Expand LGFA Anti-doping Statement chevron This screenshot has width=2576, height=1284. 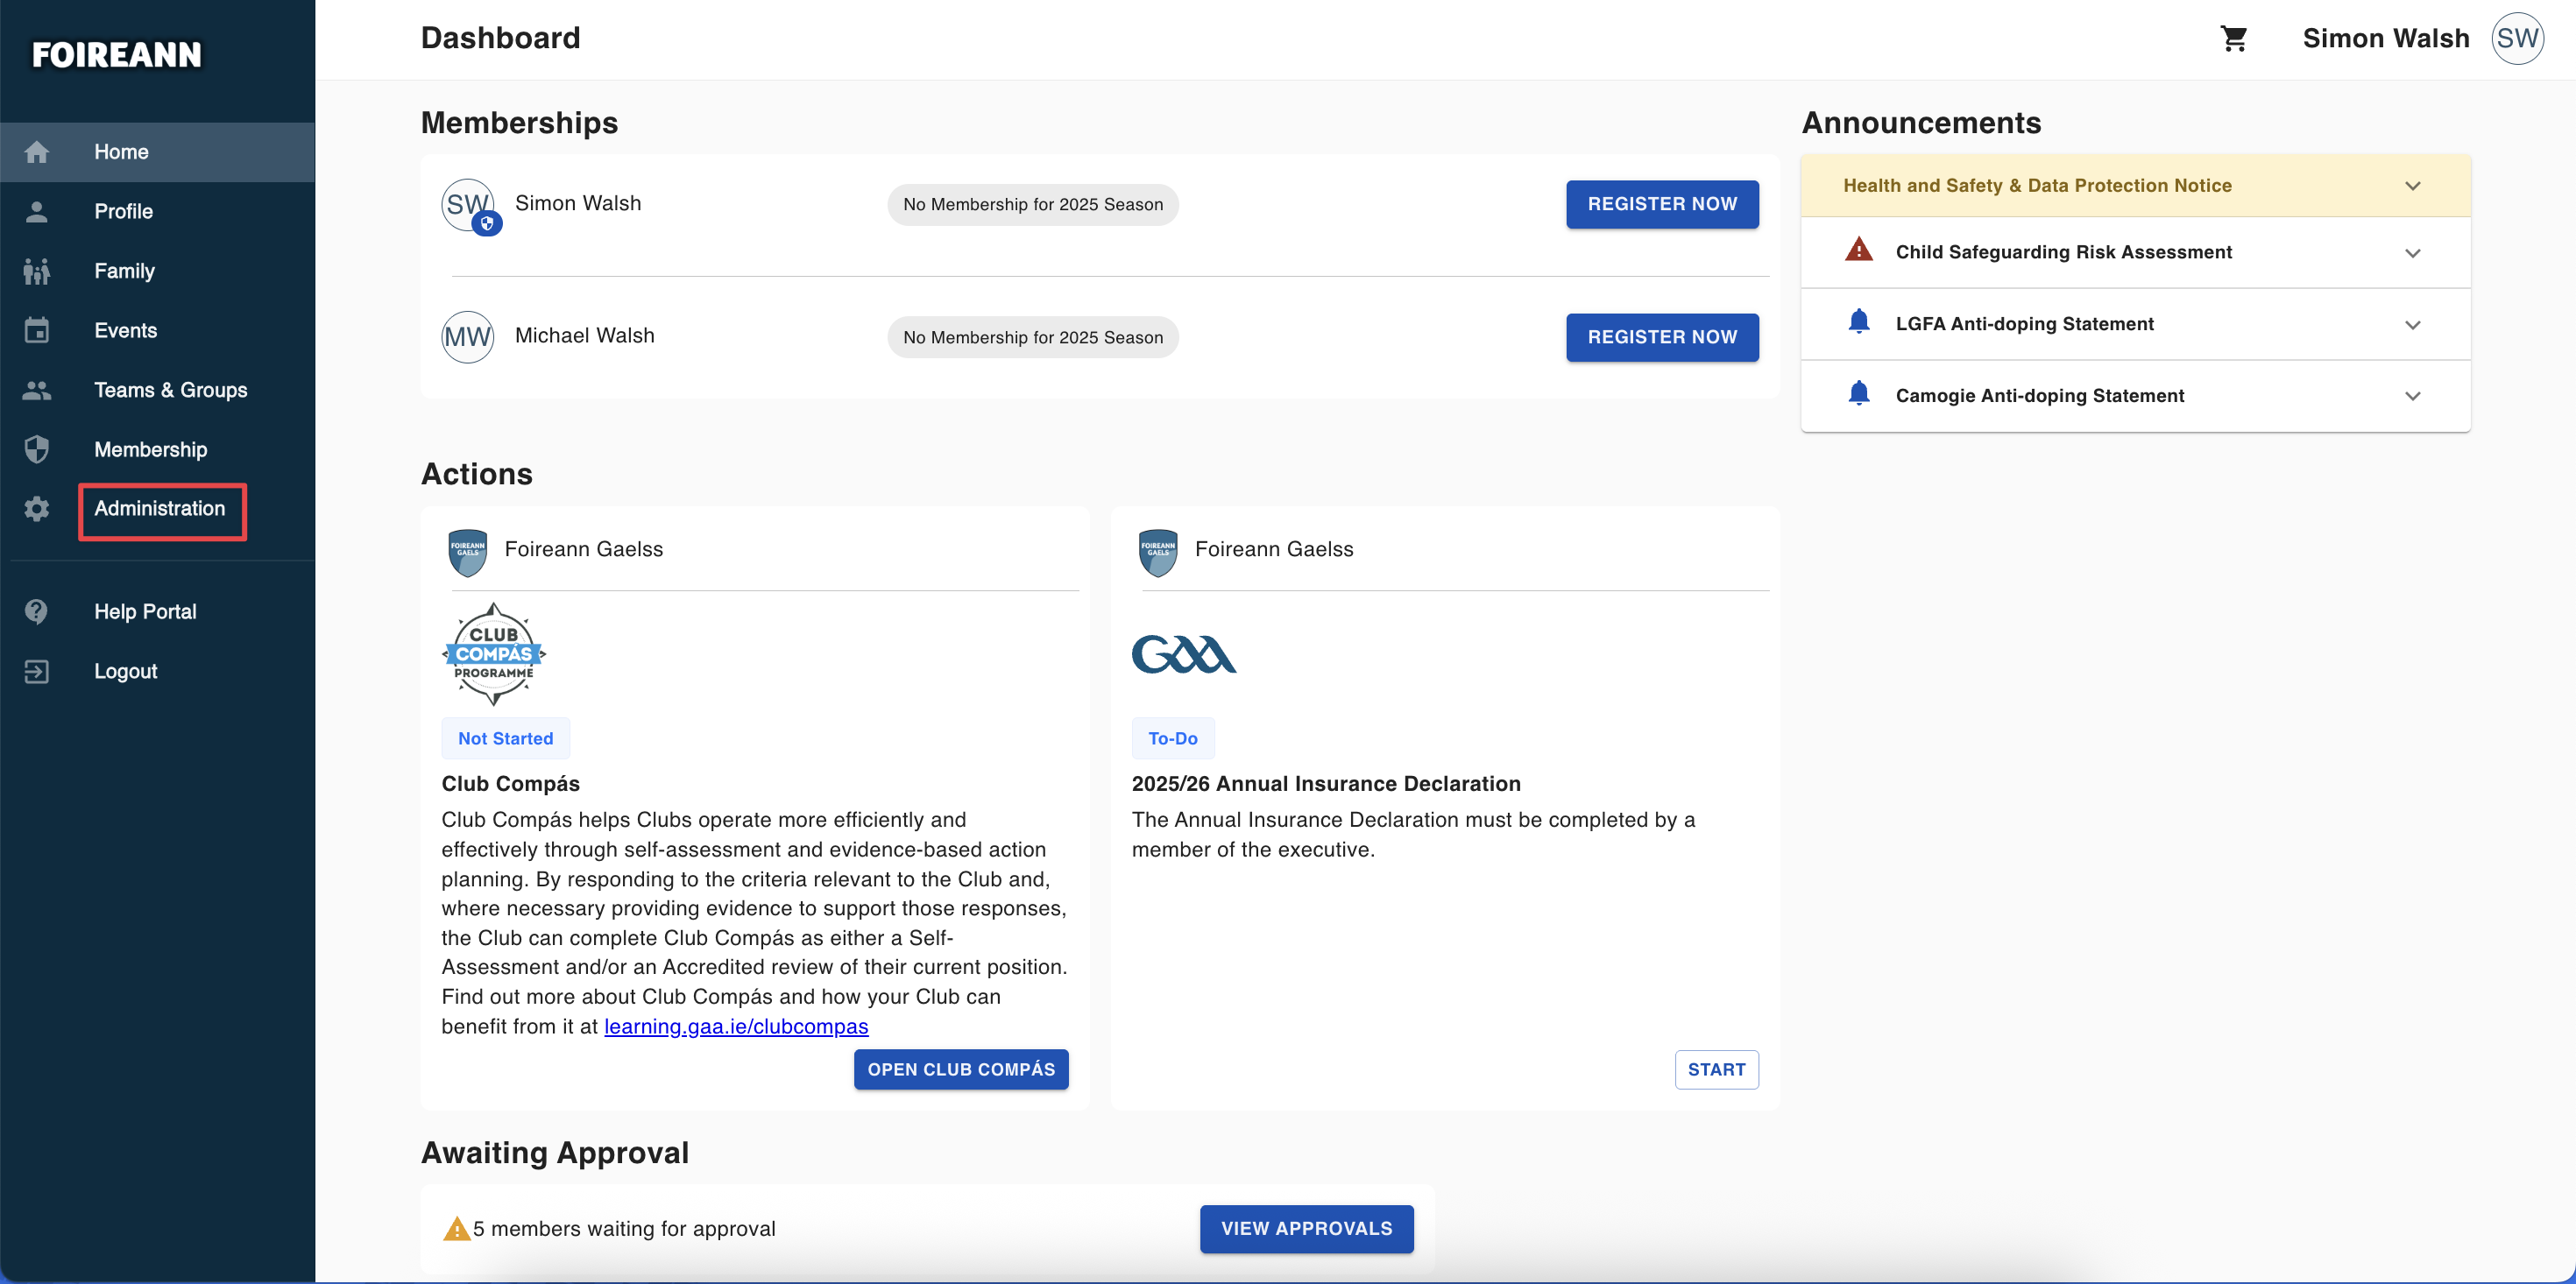[x=2412, y=324]
